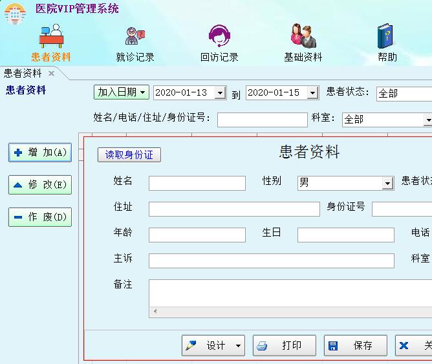Click the 增加(A) button

(x=40, y=153)
